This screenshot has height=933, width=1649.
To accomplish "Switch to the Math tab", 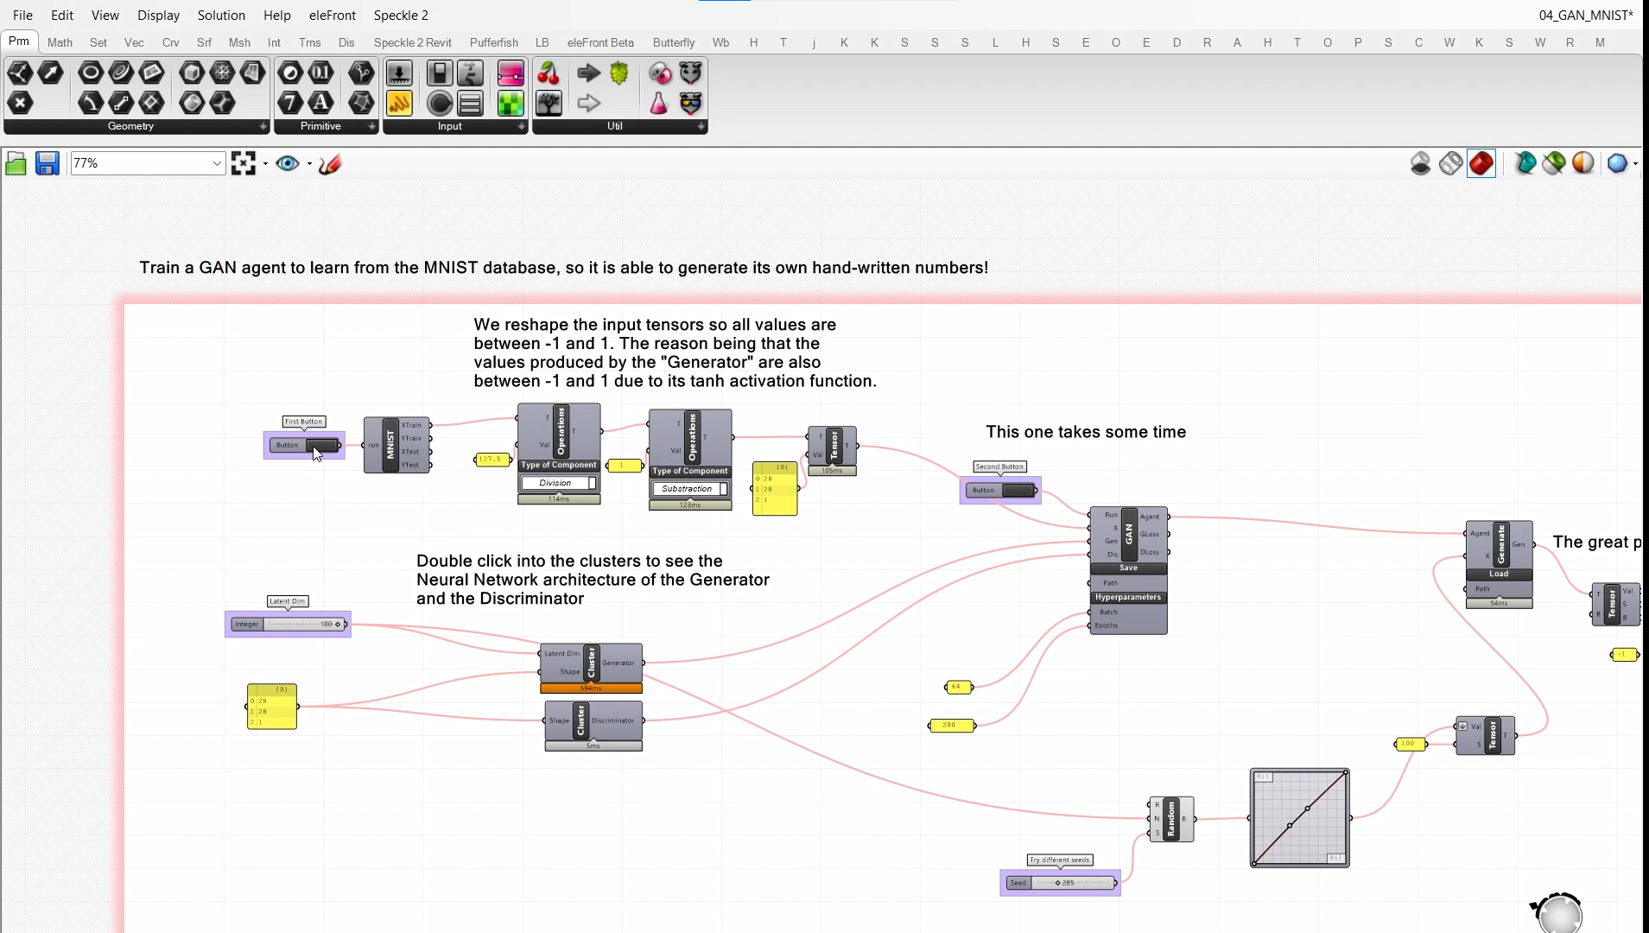I will [x=60, y=42].
